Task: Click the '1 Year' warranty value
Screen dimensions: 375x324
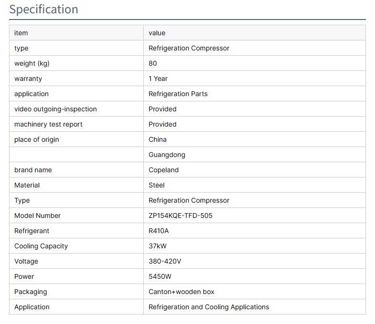Action: click(158, 79)
